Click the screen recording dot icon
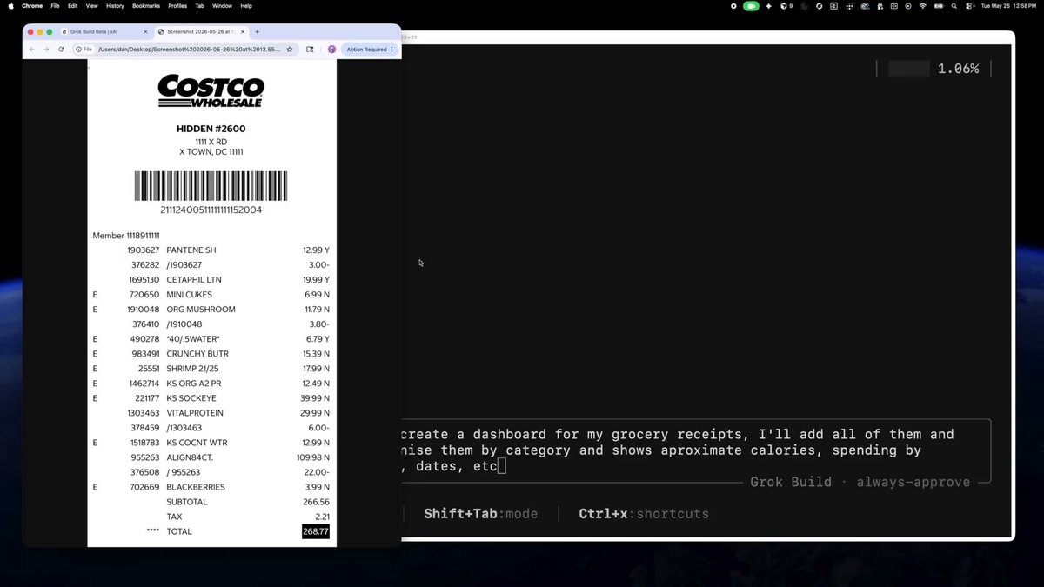 pyautogui.click(x=733, y=5)
